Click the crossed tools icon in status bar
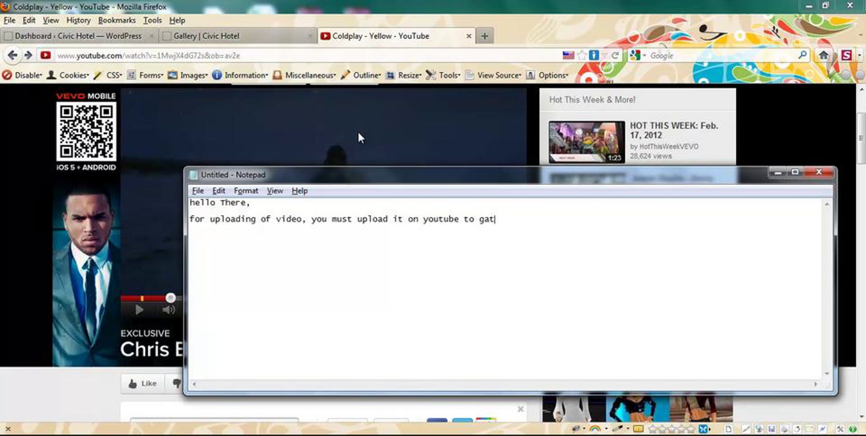Screen dimensions: 866x436 tap(840, 429)
